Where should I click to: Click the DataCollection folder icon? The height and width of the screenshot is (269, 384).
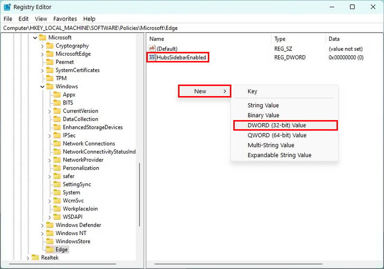(x=57, y=119)
